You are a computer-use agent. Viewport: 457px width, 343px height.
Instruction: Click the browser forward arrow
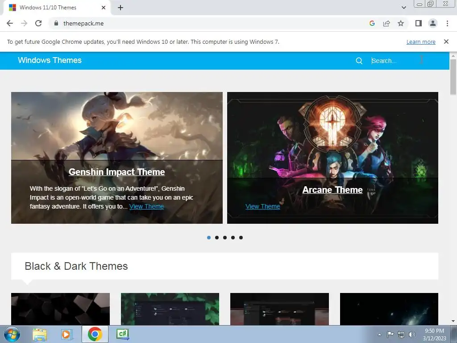click(x=24, y=23)
